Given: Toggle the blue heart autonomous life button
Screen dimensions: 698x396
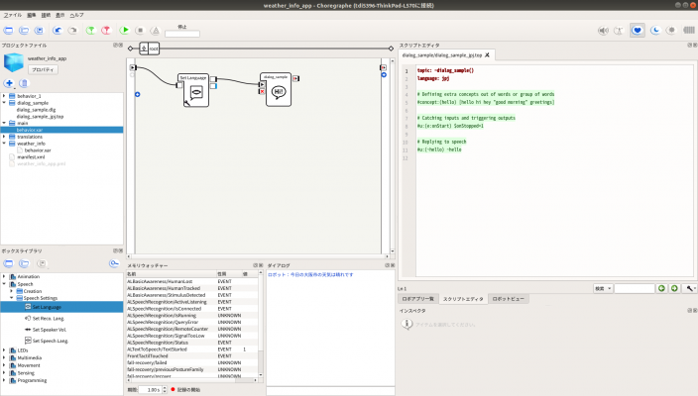Looking at the screenshot, I should click(x=639, y=31).
